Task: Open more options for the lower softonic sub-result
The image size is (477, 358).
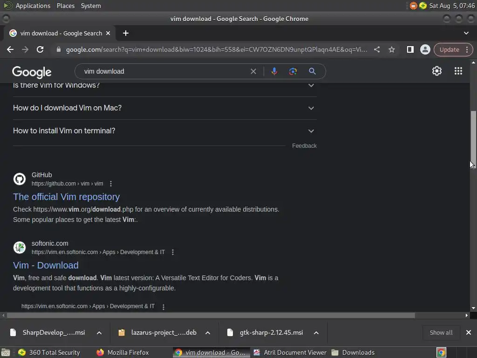Action: point(164,307)
